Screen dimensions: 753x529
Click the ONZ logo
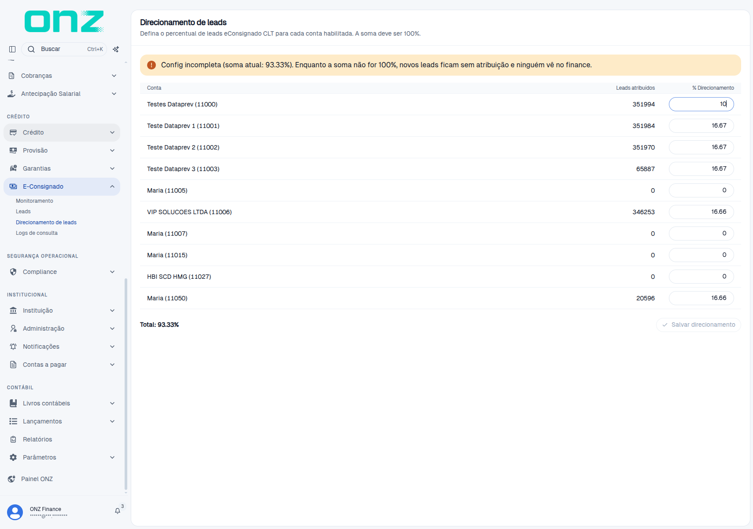64,21
